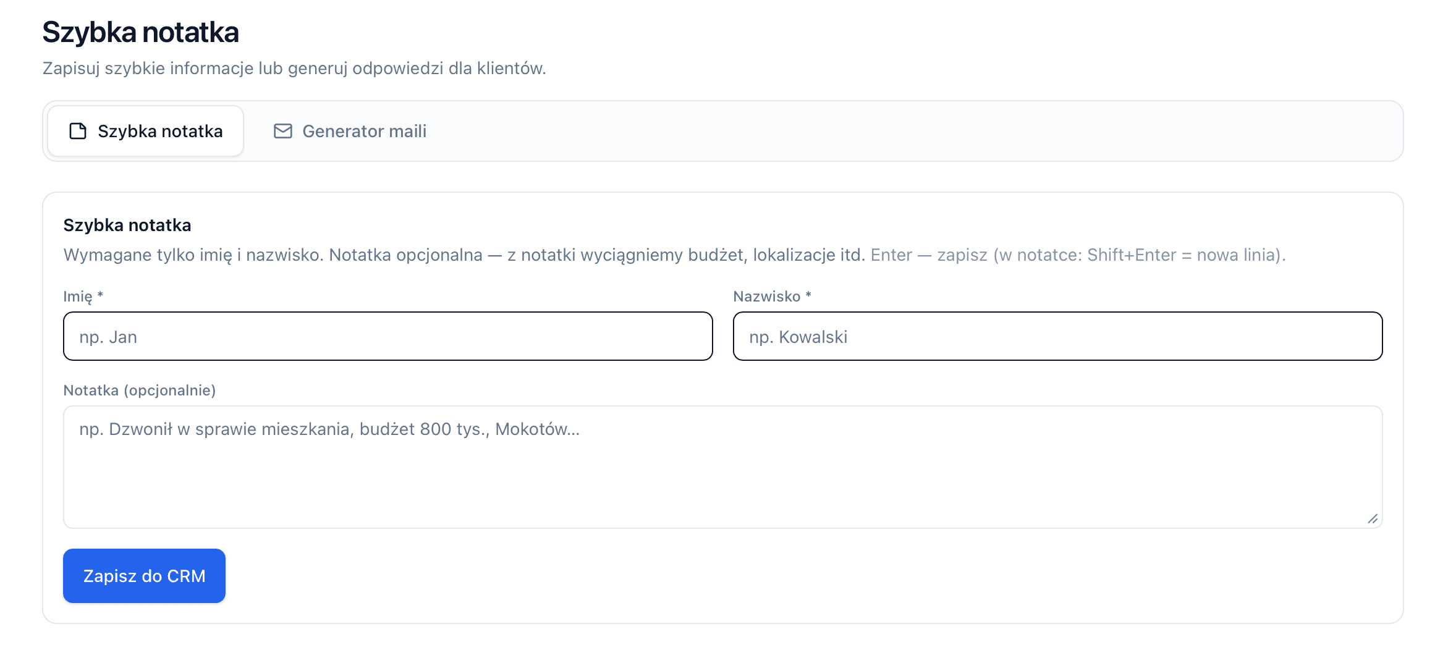Screen dimensions: 1435x671
Task: Switch to the Szybka notatka tab
Action: (x=146, y=131)
